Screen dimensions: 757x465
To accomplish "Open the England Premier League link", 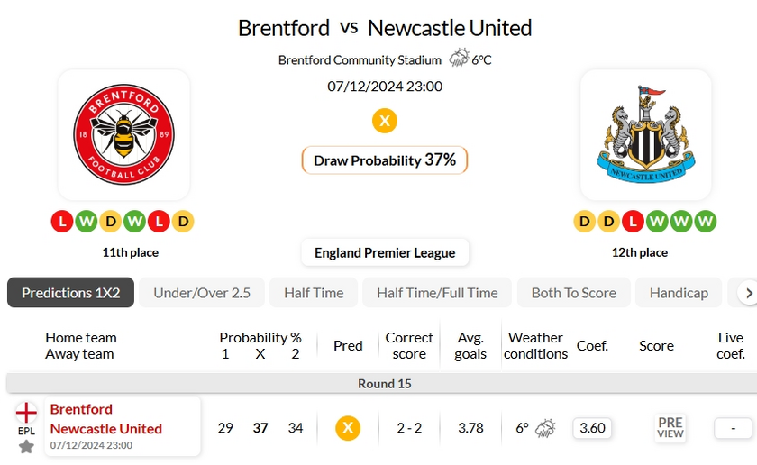I will click(x=385, y=252).
